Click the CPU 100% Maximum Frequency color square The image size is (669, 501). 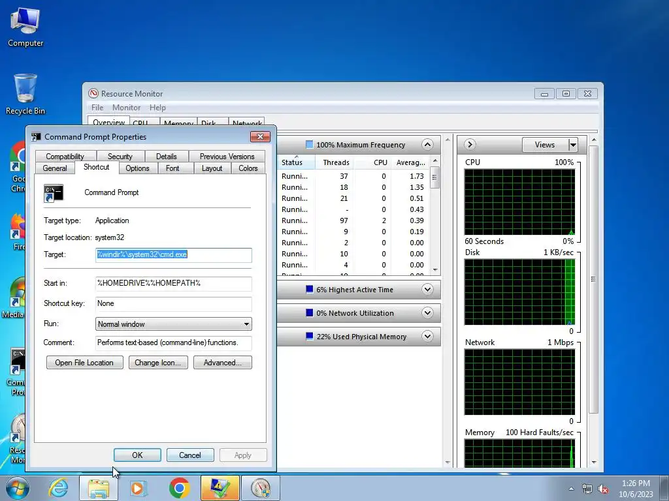pos(309,144)
